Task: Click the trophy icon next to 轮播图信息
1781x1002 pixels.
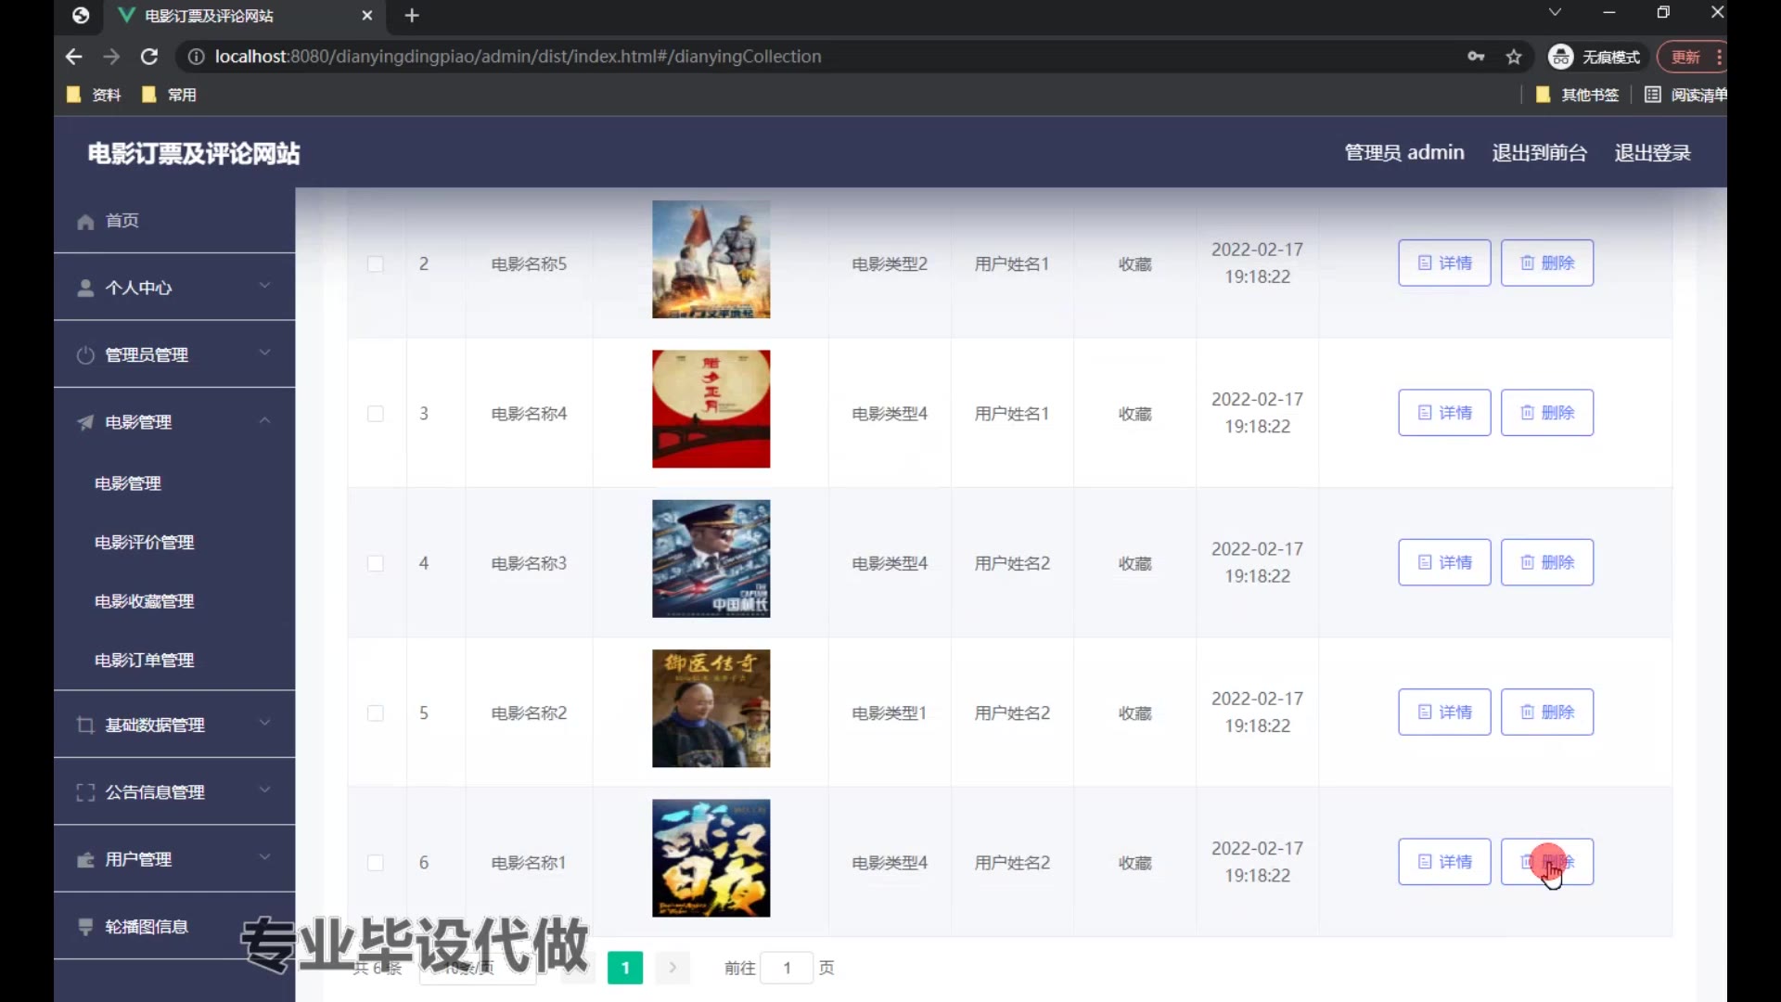Action: (x=85, y=927)
